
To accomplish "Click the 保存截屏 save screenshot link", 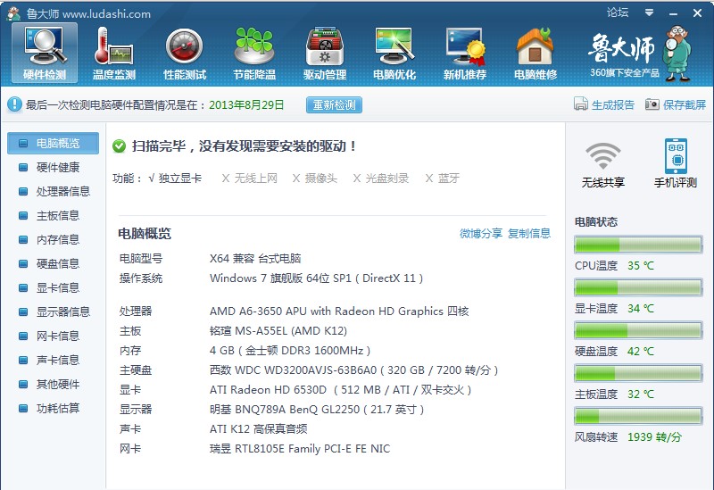I will (676, 105).
